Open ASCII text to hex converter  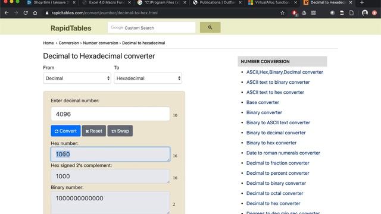coord(275,92)
